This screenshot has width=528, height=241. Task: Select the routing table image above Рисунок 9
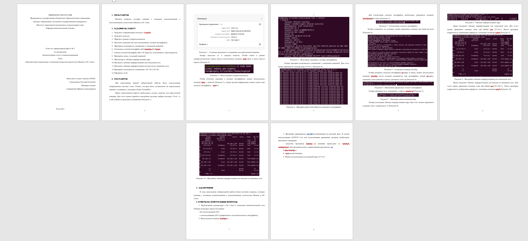coord(482,55)
